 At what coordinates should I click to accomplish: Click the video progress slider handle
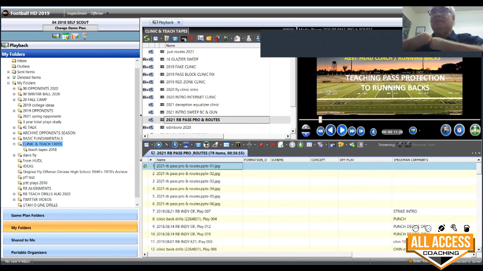(x=320, y=119)
